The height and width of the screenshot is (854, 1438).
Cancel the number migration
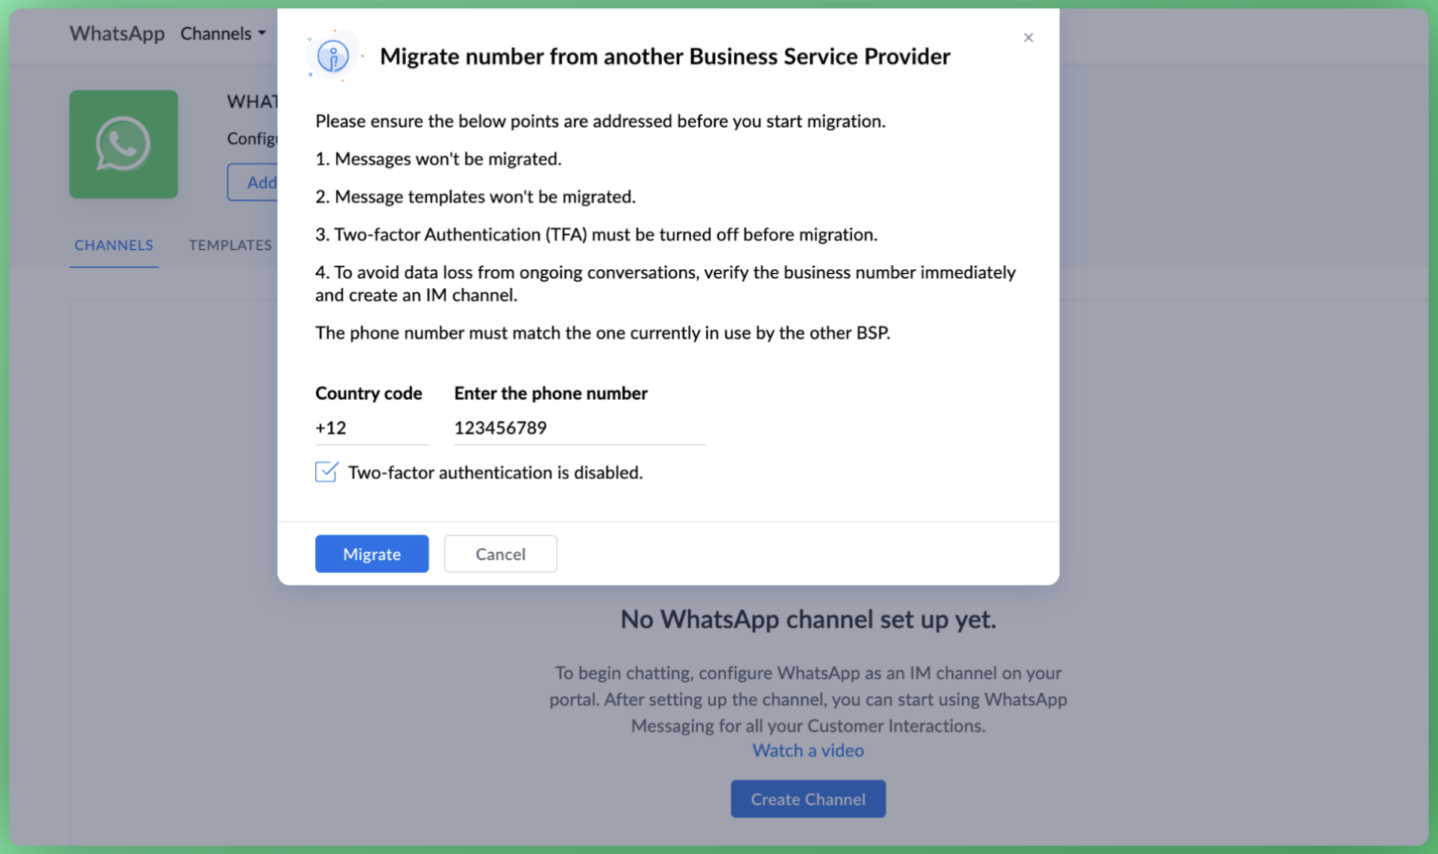(500, 554)
